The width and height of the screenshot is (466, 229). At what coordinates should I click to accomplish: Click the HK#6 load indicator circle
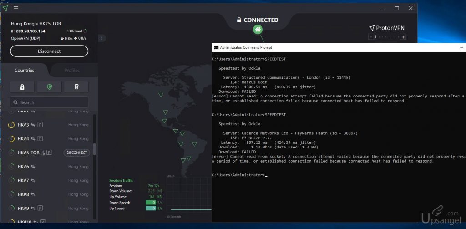(x=11, y=167)
